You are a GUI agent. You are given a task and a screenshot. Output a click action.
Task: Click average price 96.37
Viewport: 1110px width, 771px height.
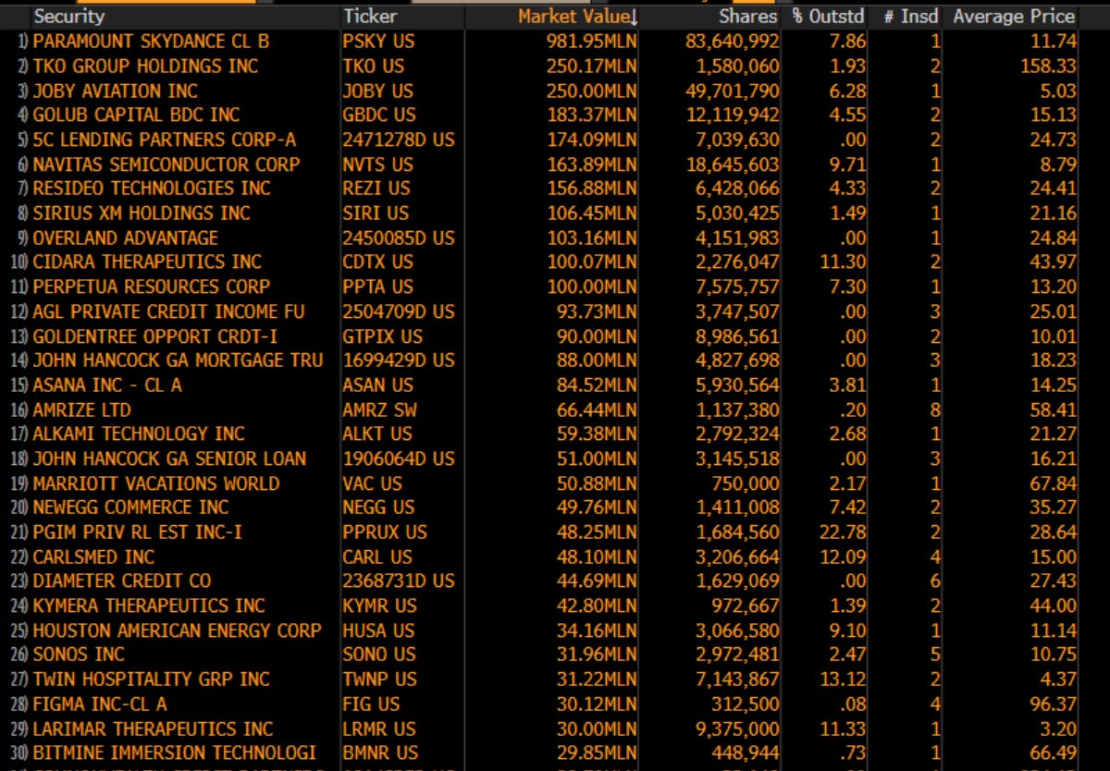[1054, 704]
